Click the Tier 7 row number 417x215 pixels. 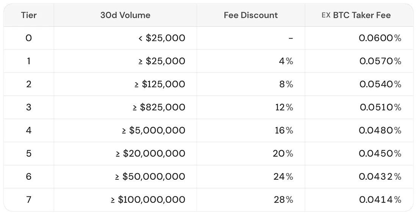[29, 200]
